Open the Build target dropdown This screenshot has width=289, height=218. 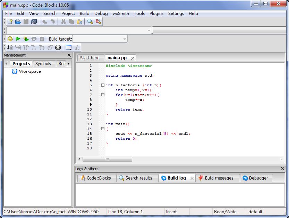coord(100,39)
